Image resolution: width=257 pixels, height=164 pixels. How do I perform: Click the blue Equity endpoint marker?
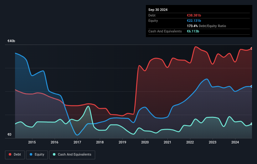[x=252, y=86]
